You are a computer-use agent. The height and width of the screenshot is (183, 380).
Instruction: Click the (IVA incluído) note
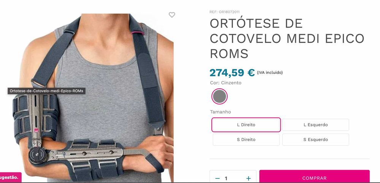pyautogui.click(x=269, y=72)
